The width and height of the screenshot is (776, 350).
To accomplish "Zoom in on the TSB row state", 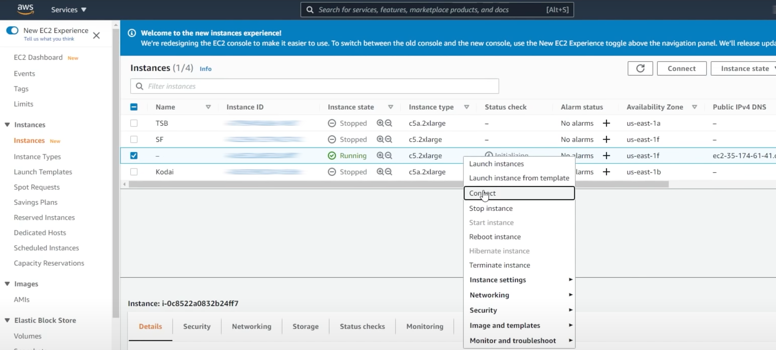I will (x=380, y=123).
